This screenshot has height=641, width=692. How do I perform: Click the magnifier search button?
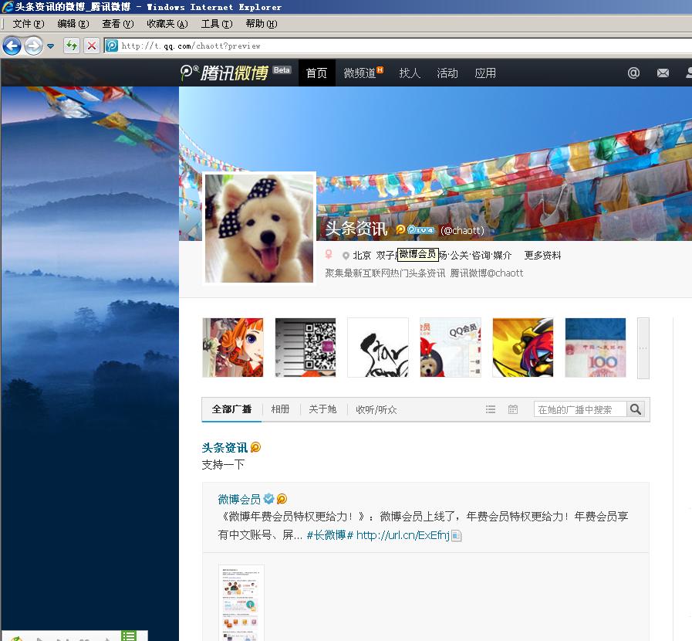point(636,409)
